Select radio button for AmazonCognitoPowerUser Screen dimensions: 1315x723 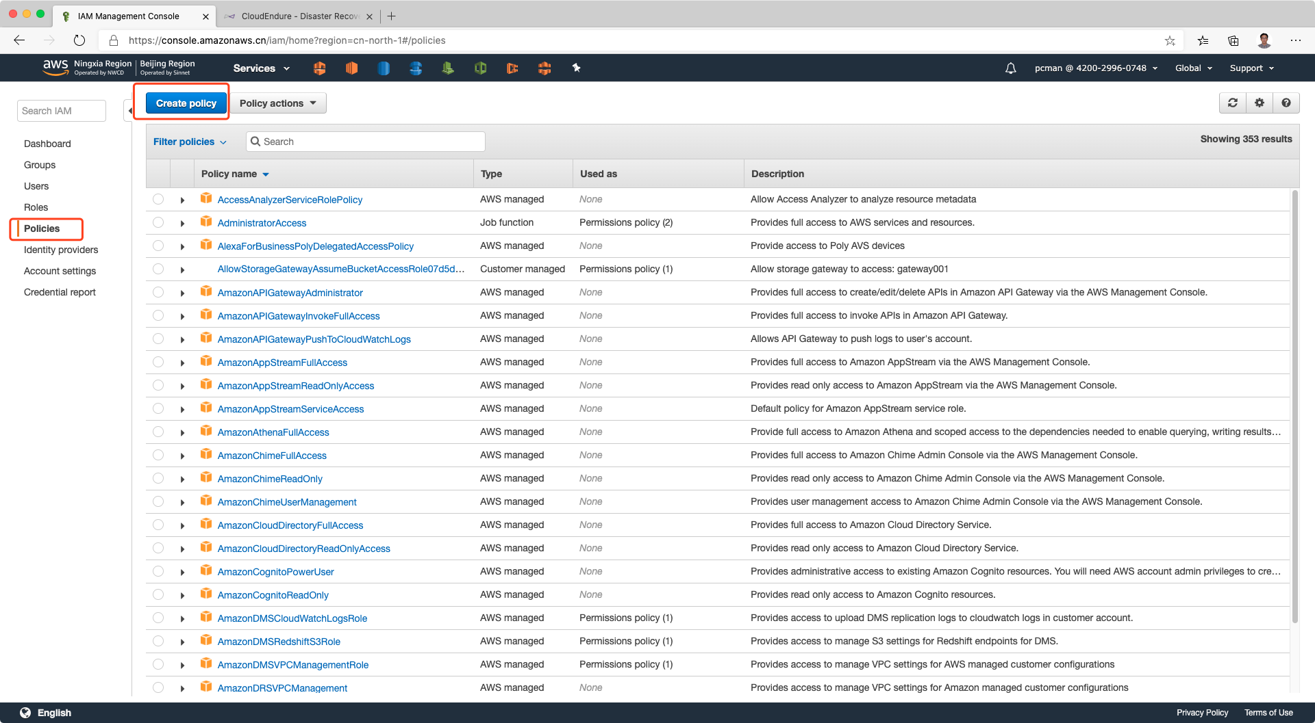point(158,571)
